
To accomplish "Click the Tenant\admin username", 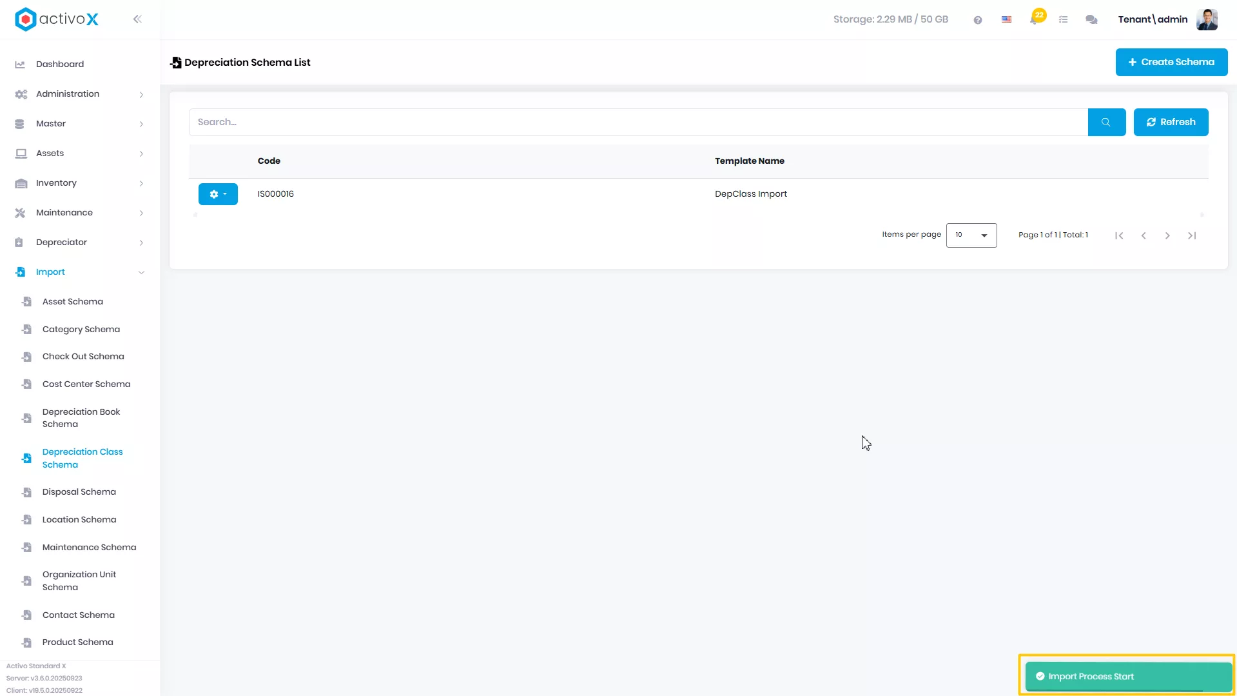I will click(x=1153, y=19).
